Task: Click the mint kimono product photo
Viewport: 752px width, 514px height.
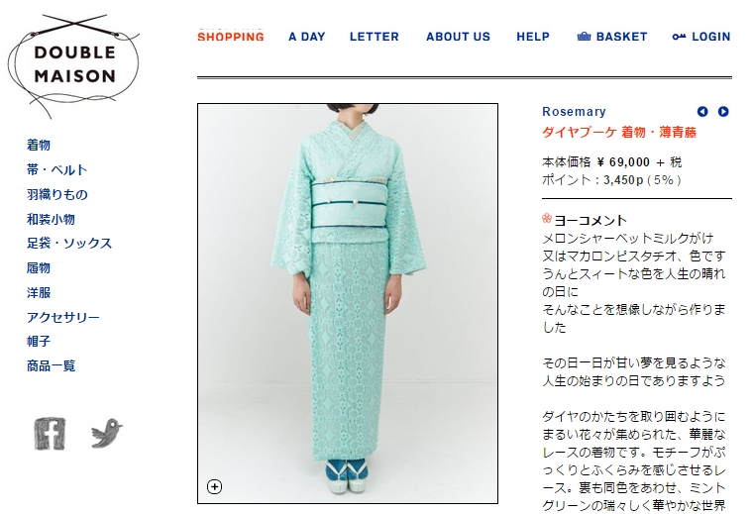Action: tap(348, 303)
